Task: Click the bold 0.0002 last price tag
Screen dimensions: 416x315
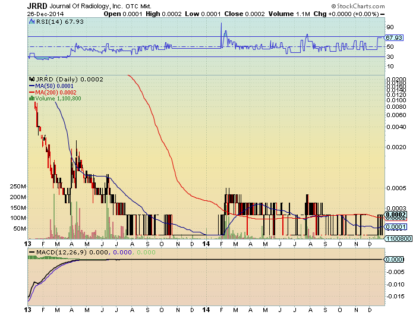Action: pyautogui.click(x=395, y=215)
